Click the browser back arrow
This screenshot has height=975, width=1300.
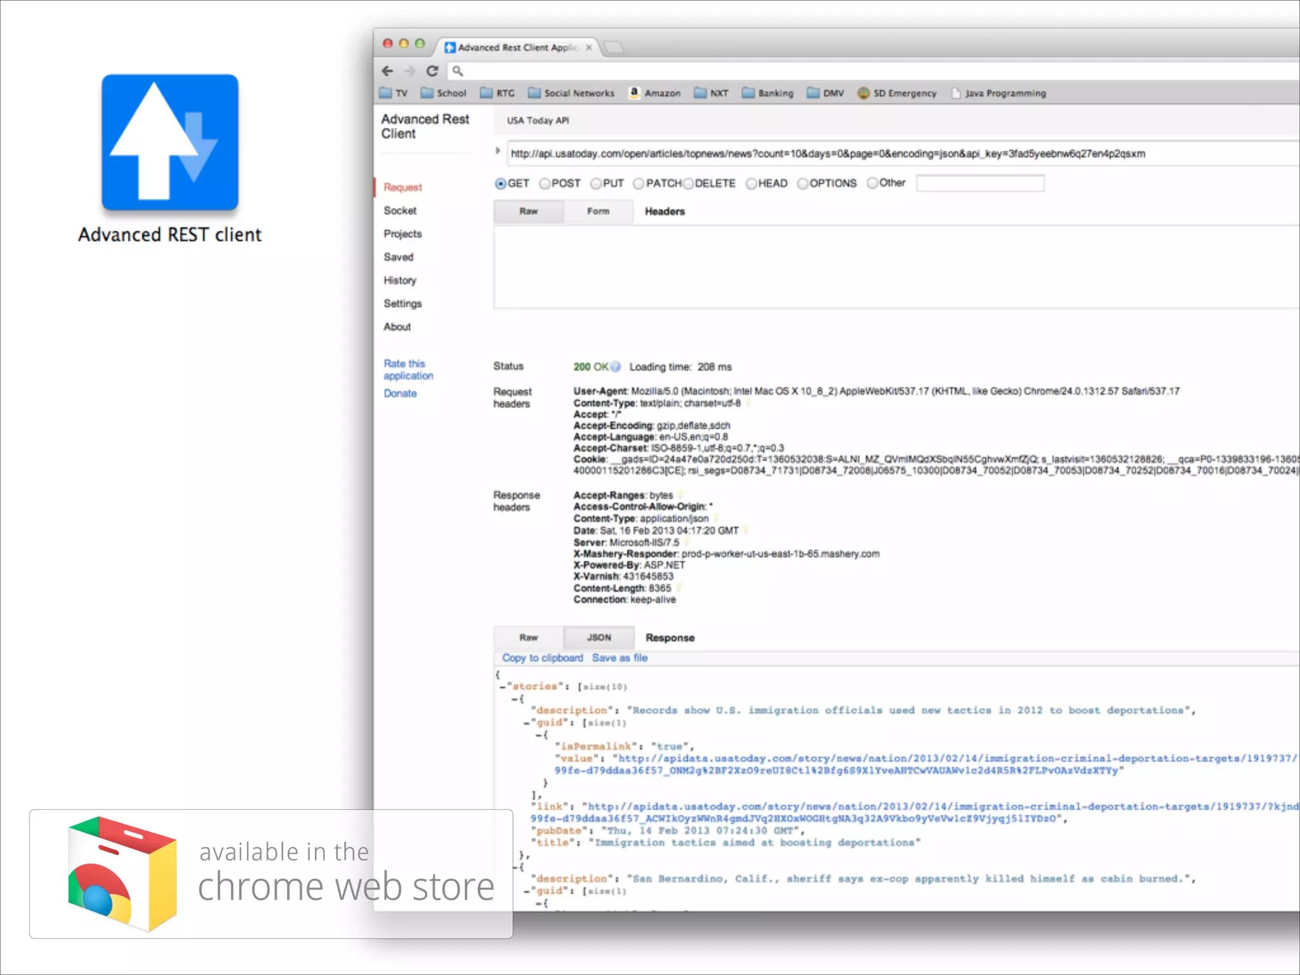(388, 71)
